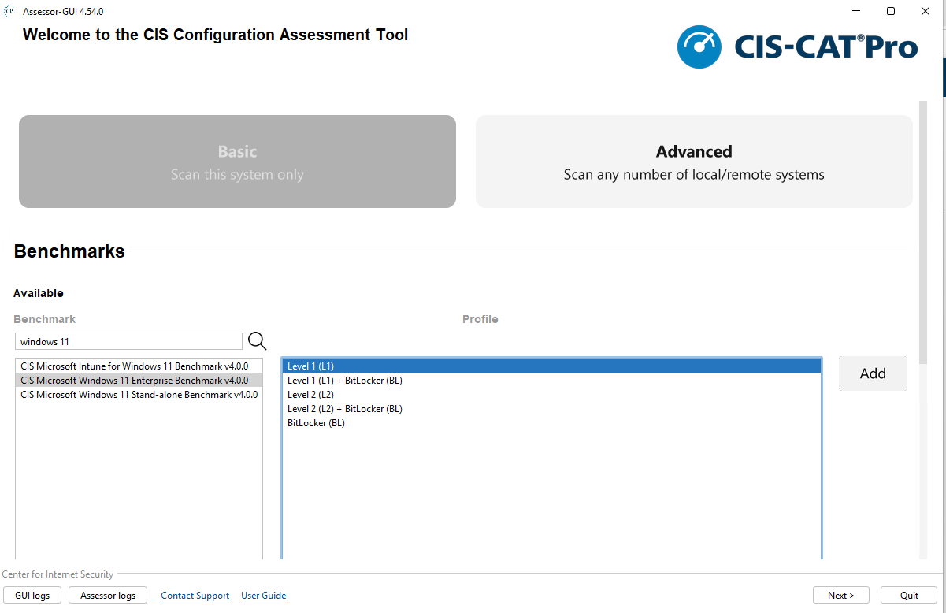The image size is (946, 613).
Task: Click inside the benchmark search field
Action: [128, 340]
